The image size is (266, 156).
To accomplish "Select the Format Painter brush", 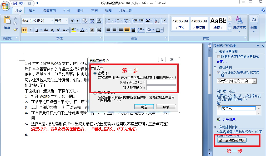I will click(16, 30).
